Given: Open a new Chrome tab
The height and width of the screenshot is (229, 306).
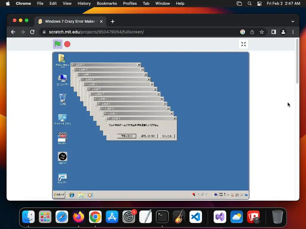Looking at the screenshot, I should (x=113, y=21).
